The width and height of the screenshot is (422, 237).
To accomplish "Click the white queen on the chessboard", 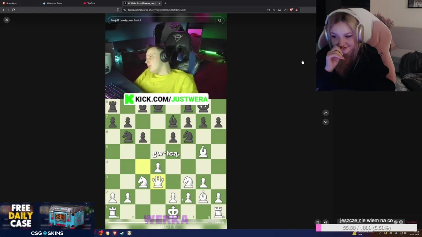I will click(158, 181).
